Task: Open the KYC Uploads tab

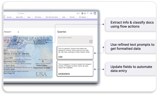Action: [x=82, y=17]
